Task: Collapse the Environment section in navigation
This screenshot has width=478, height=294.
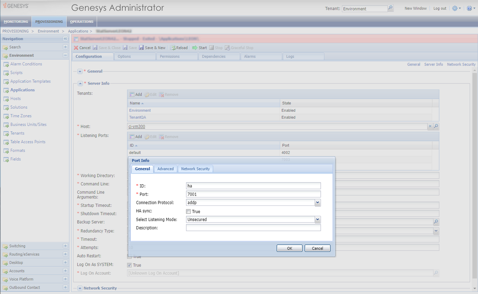Action: pyautogui.click(x=65, y=55)
